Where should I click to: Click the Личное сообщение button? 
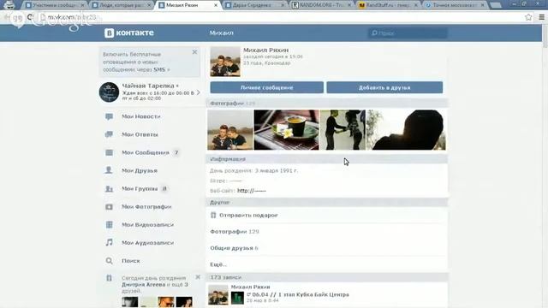pos(266,87)
